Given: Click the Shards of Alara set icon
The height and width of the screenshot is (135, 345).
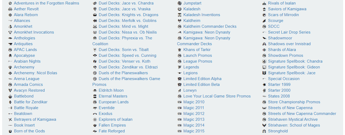Looking at the screenshot, I should click(x=264, y=50).
